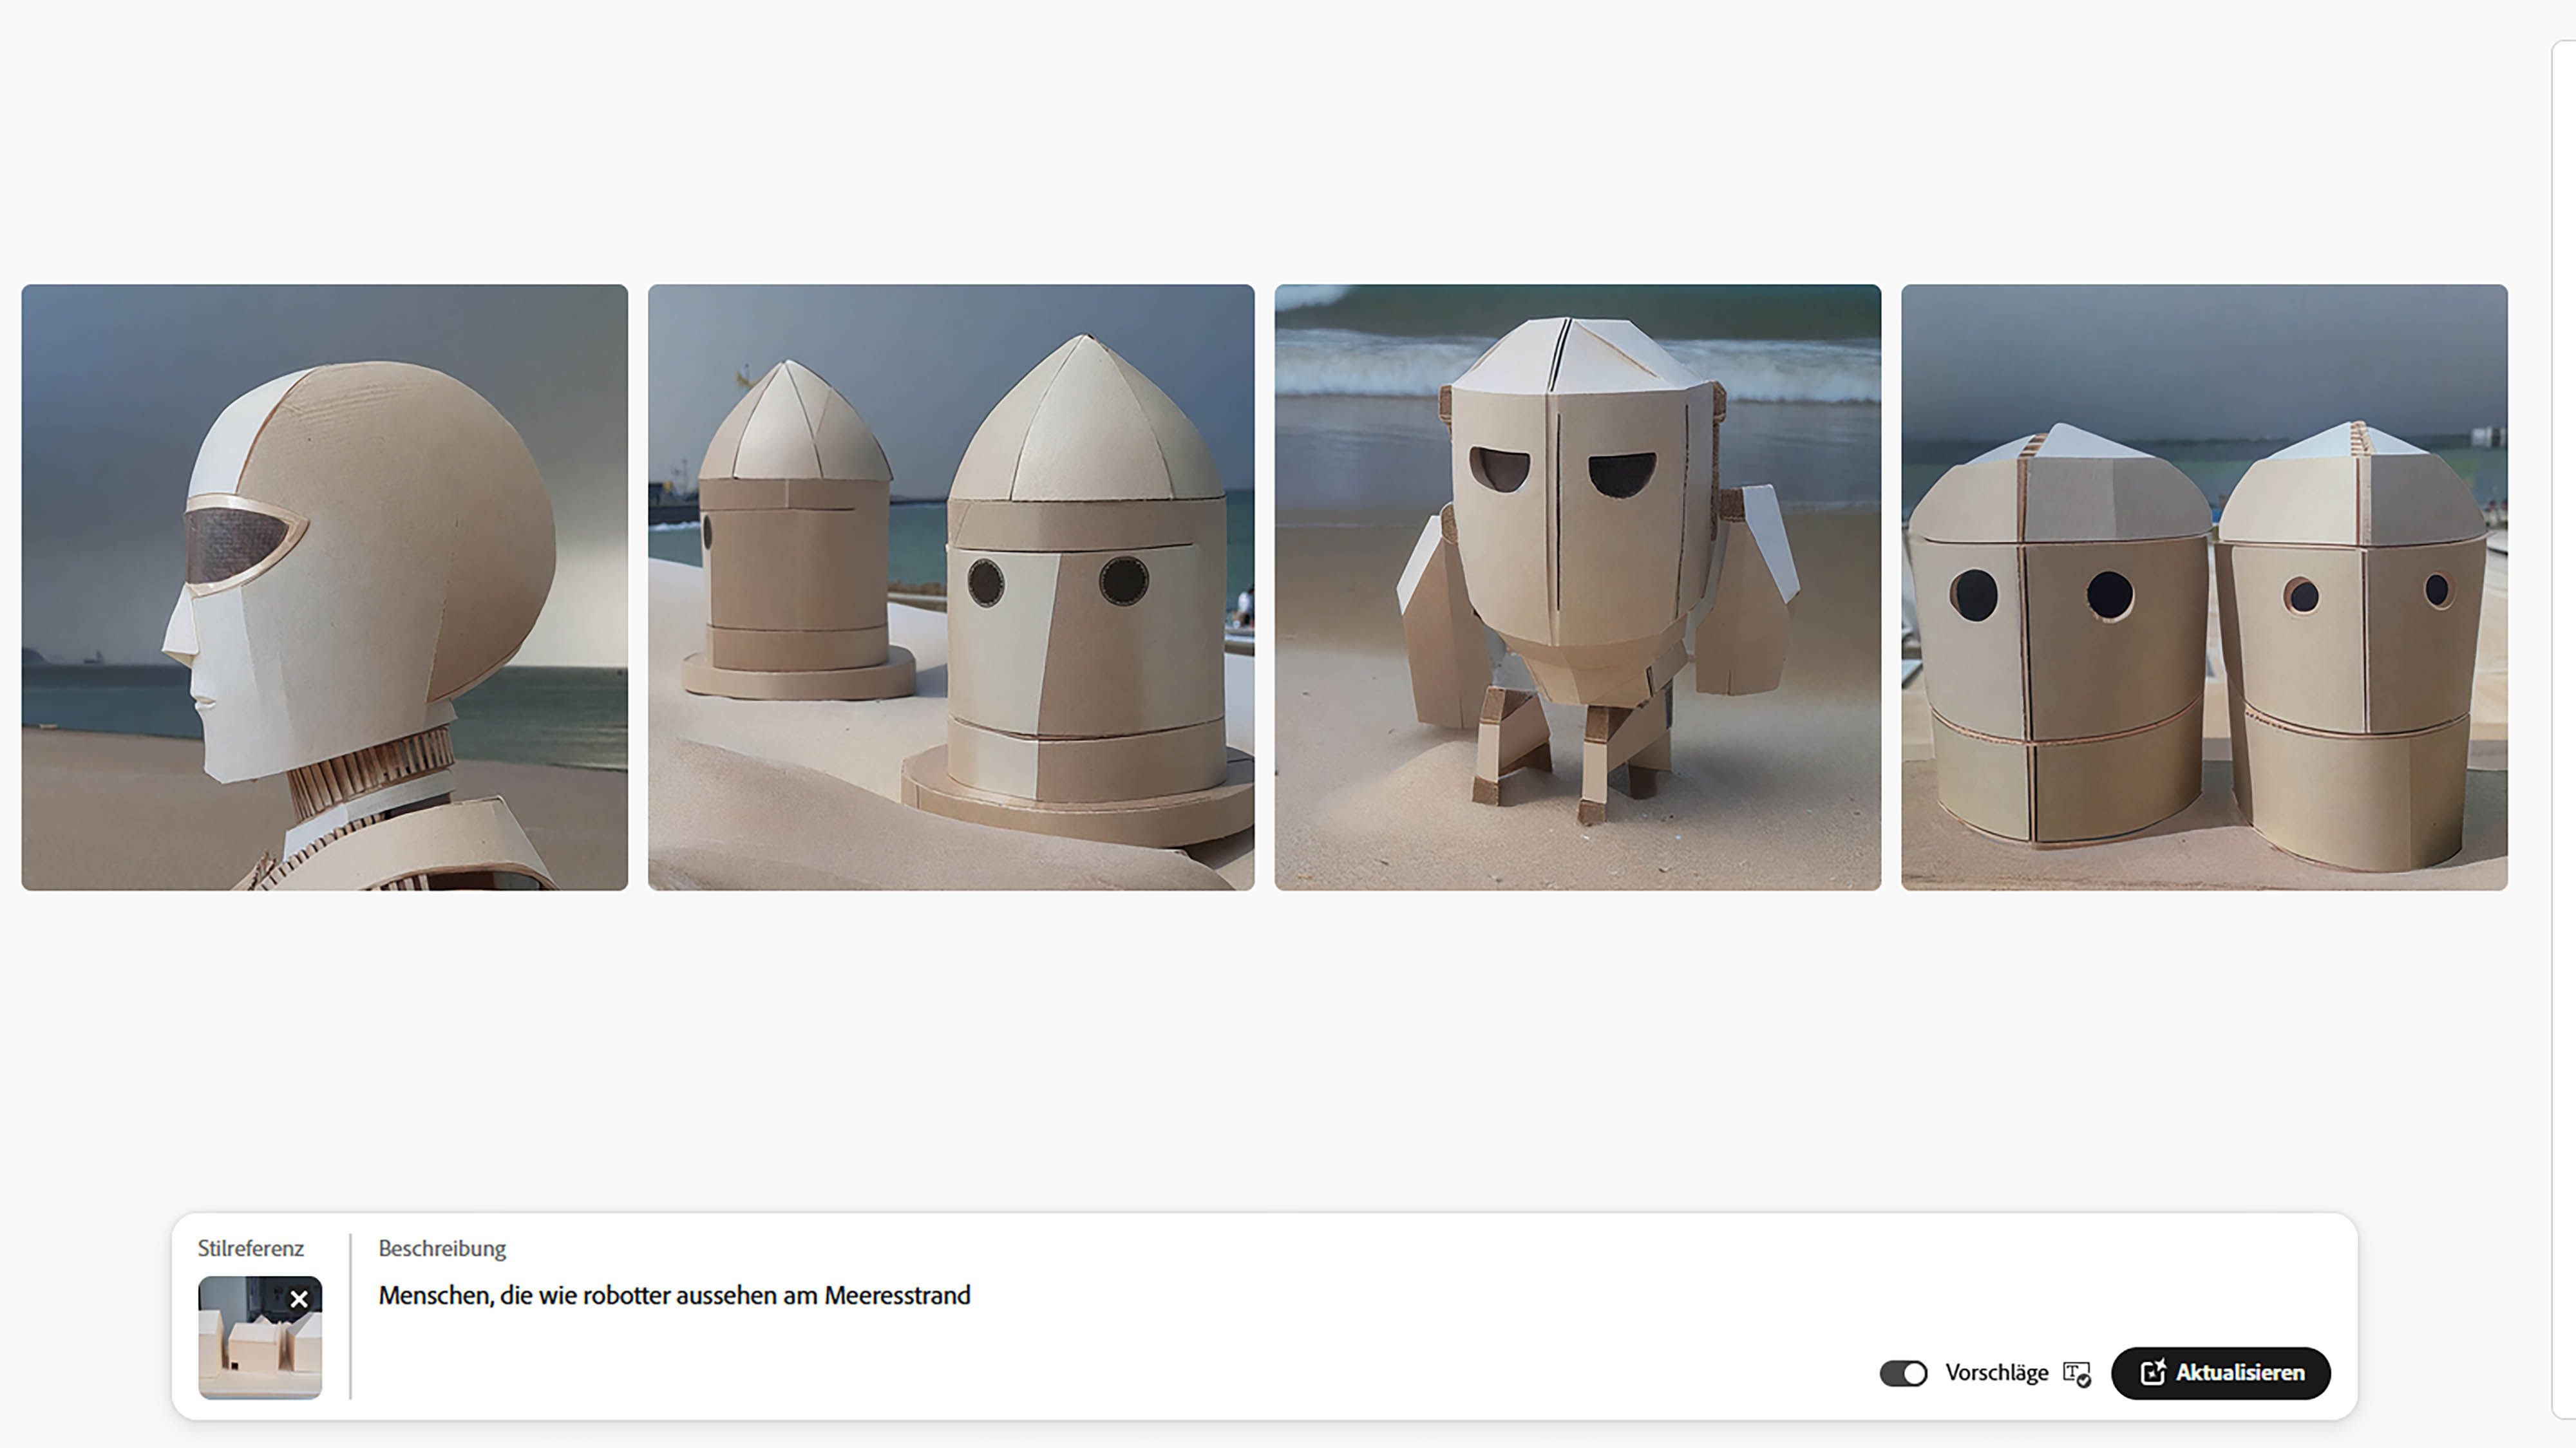Place cursor on Menschen at prompt start
This screenshot has width=2576, height=1448.
click(434, 1295)
